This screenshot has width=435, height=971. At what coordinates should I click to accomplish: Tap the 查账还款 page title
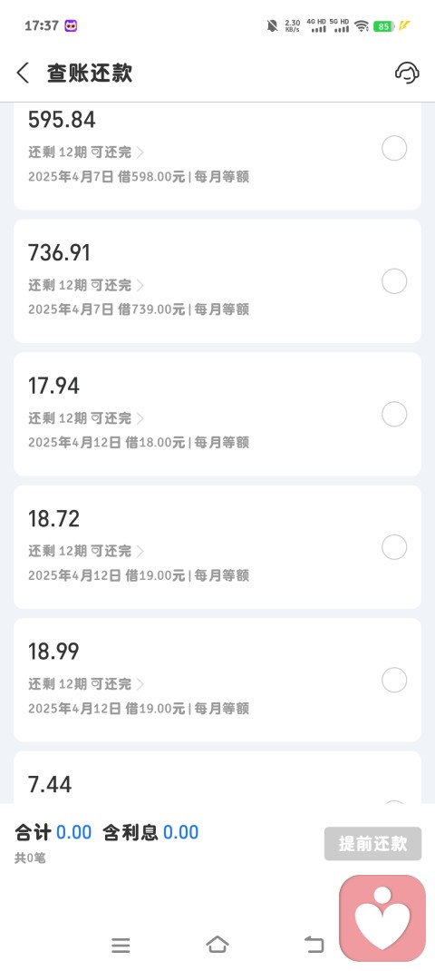click(x=90, y=74)
